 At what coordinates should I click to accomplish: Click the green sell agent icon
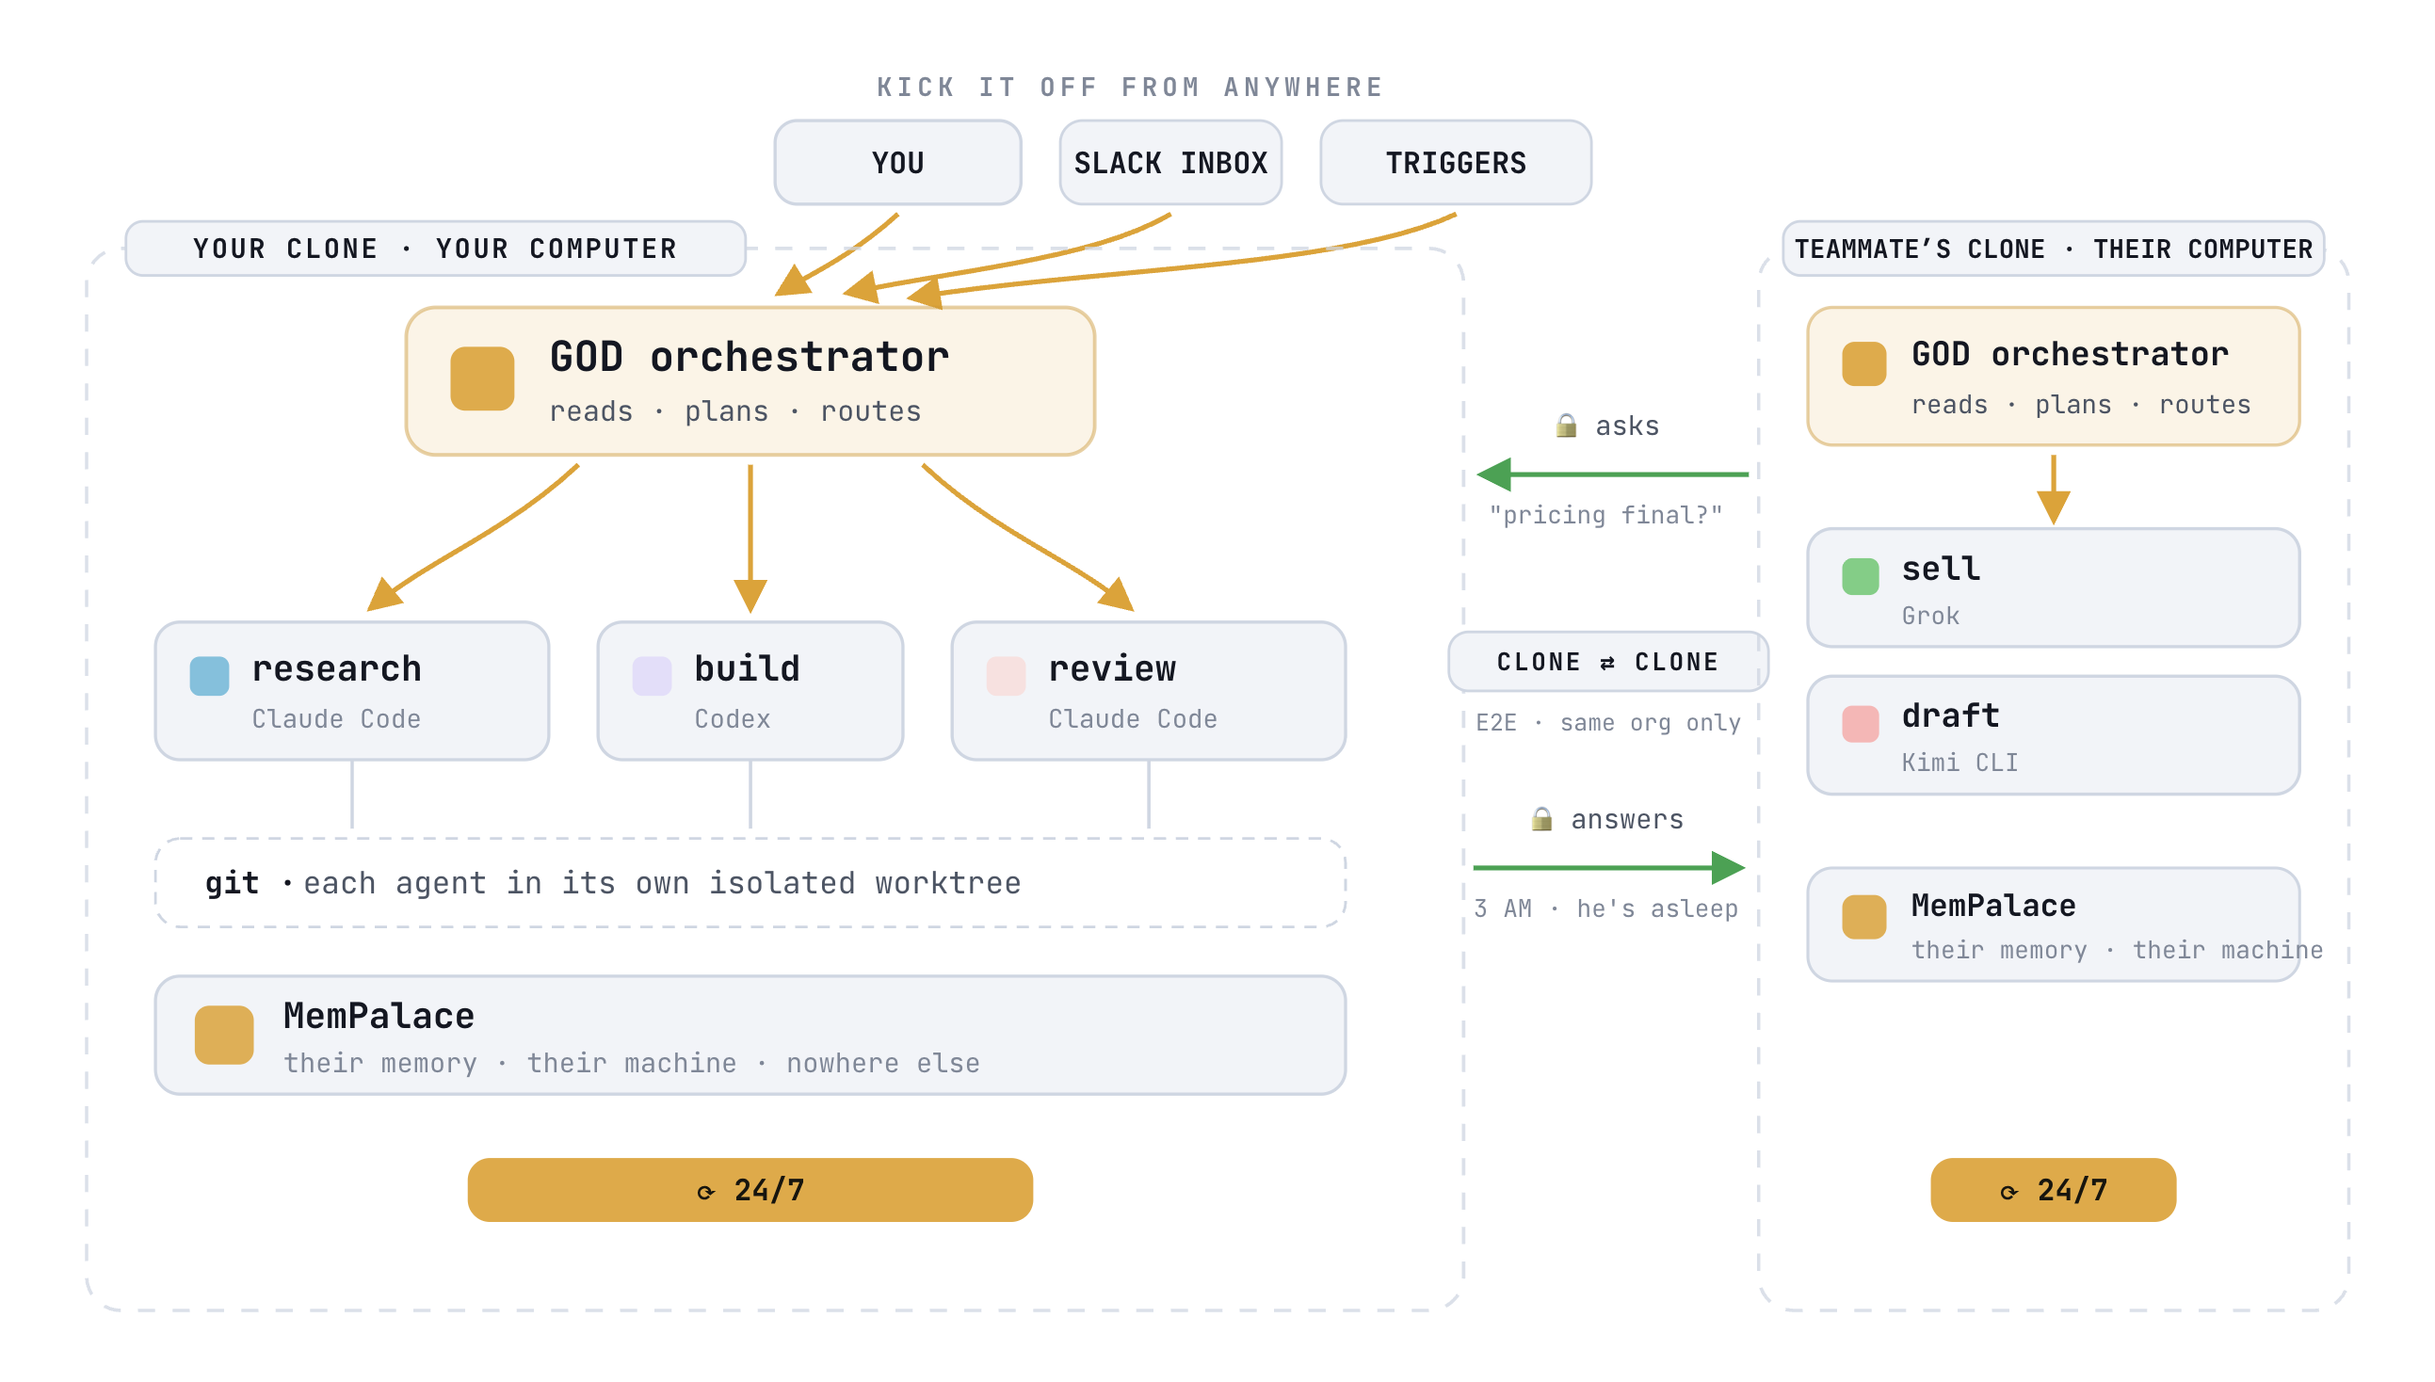[x=1860, y=576]
